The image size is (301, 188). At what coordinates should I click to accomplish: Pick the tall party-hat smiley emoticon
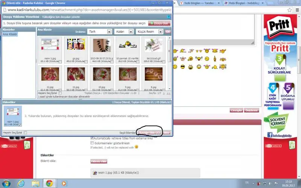tap(215, 59)
